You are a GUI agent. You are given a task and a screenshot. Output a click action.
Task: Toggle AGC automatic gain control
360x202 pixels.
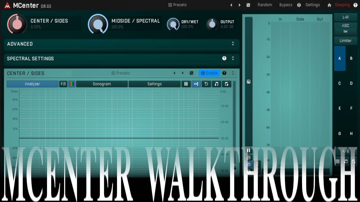coord(345,26)
